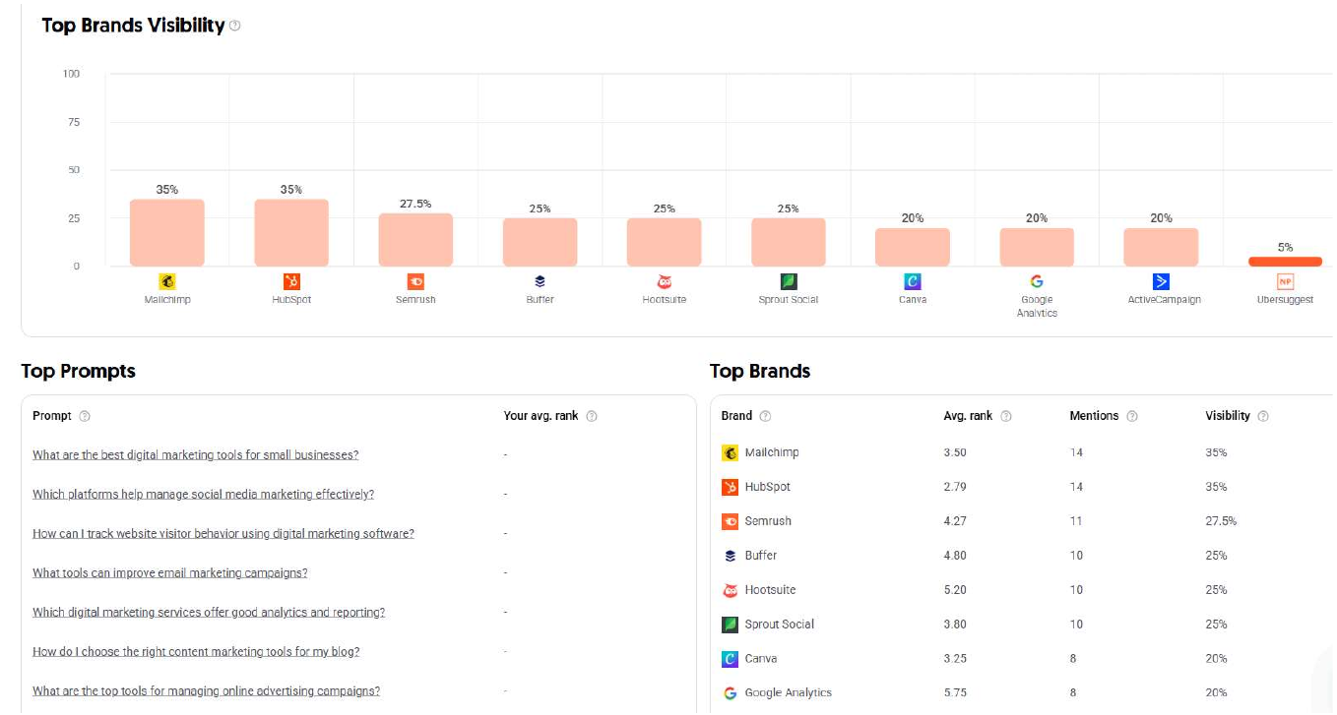The image size is (1337, 715).
Task: Click the Canva logo under the chart
Action: point(913,282)
